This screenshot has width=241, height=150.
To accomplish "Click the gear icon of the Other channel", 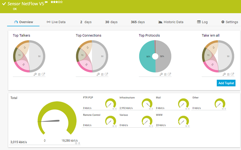I will 223,109.
